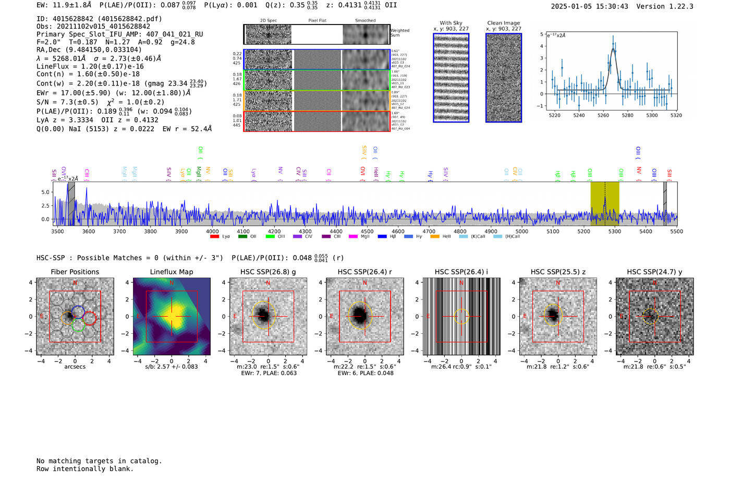Open the HSC SSP(26.8) g image
Screen dimensions: 730x497
pyautogui.click(x=268, y=317)
